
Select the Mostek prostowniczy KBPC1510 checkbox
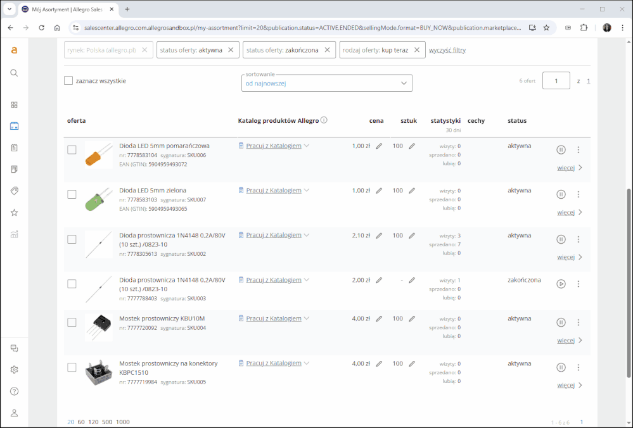click(x=72, y=367)
